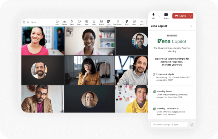
Task: Raise your hand in the meeting
Action: (72, 22)
